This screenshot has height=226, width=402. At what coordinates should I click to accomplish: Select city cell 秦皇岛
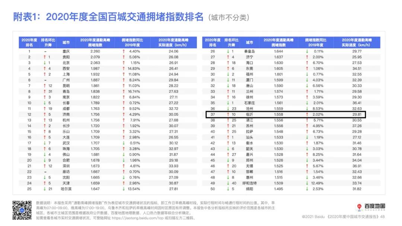tap(249, 51)
